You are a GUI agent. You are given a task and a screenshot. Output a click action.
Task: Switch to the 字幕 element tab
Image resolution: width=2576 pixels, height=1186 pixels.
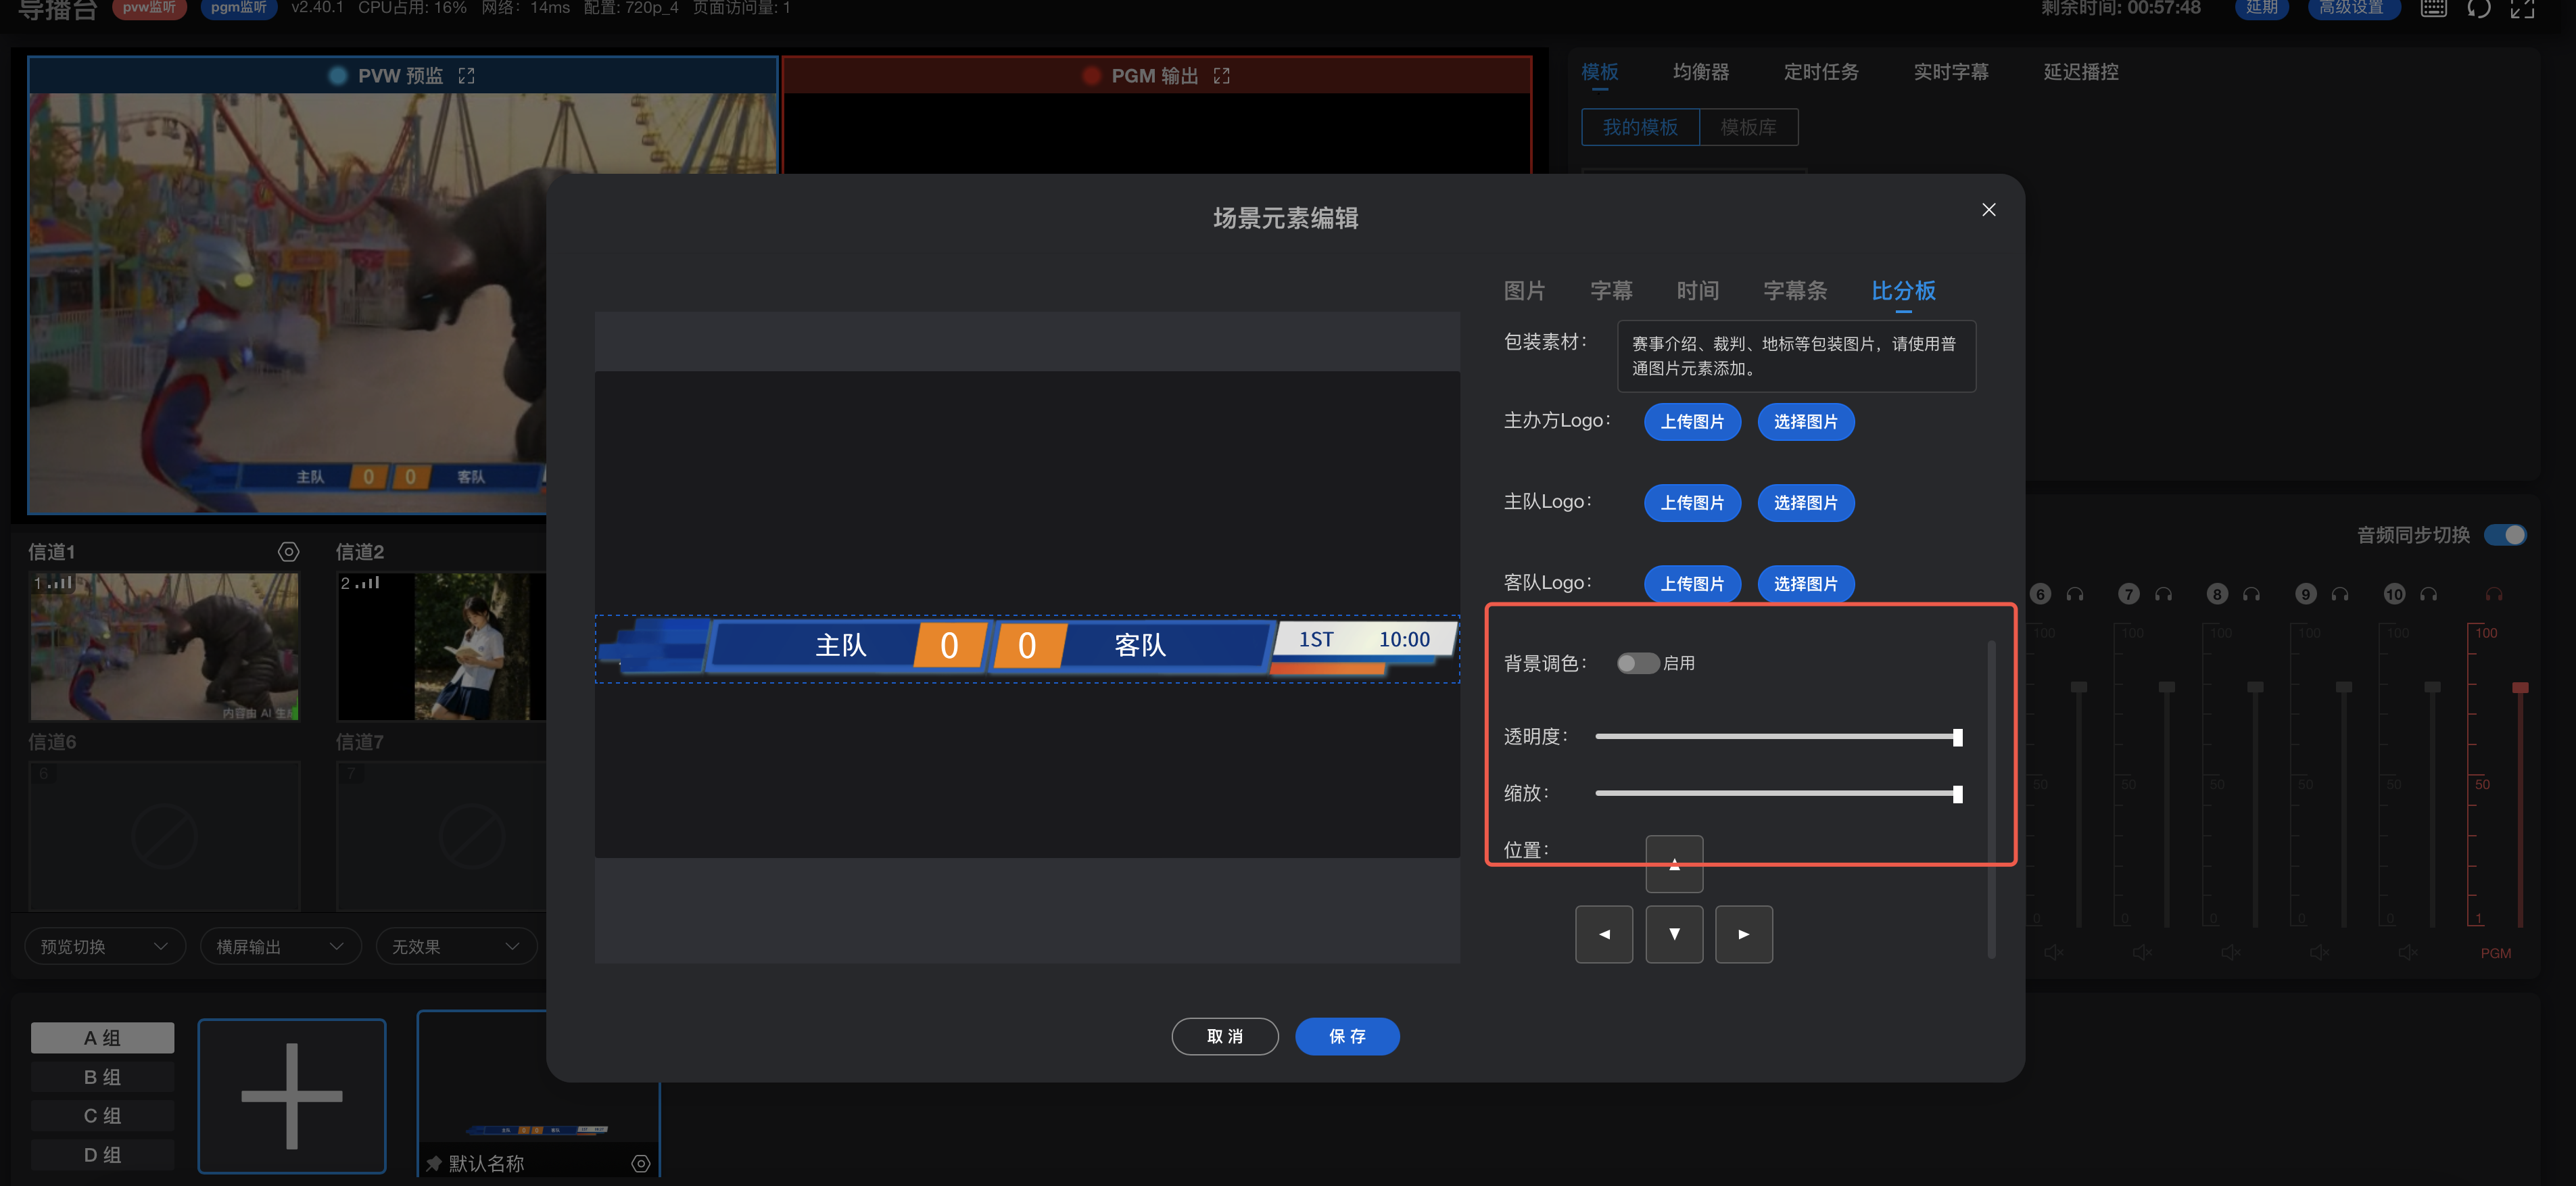tap(1611, 290)
